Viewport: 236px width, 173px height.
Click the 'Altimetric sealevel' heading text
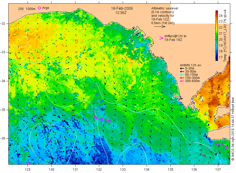coord(164,8)
